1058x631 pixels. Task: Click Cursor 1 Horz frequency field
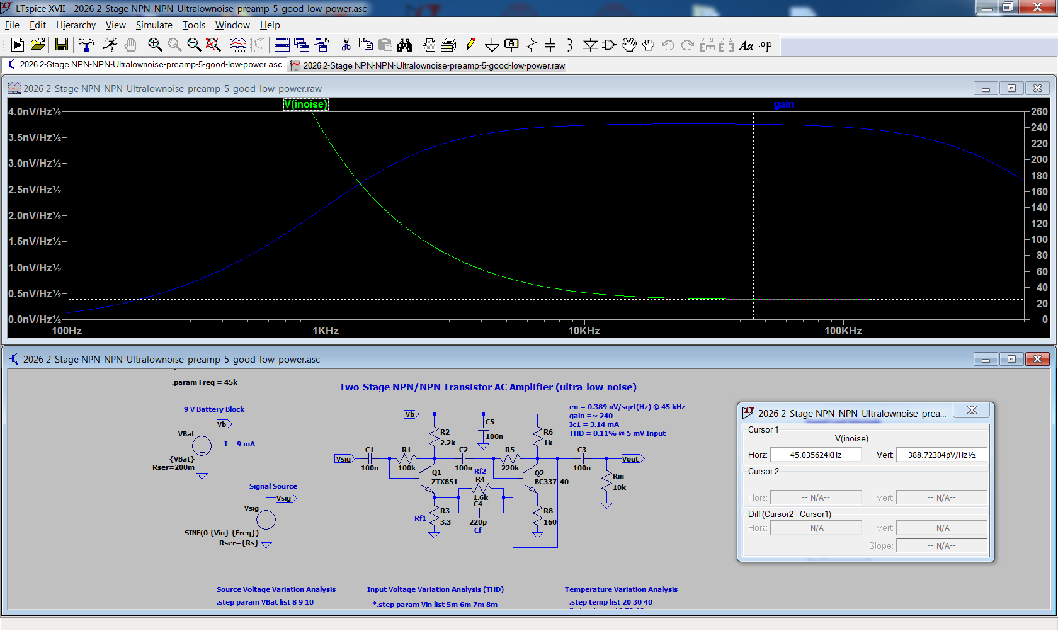tap(816, 455)
